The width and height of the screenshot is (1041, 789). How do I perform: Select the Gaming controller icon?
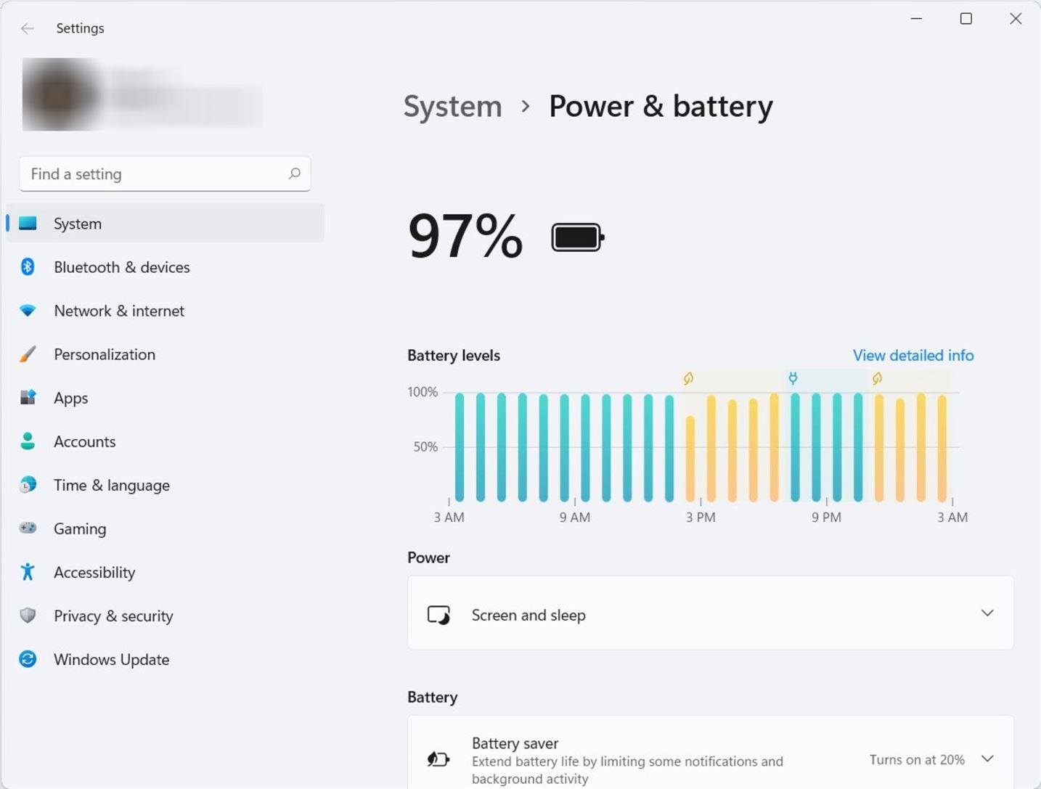[x=28, y=528]
